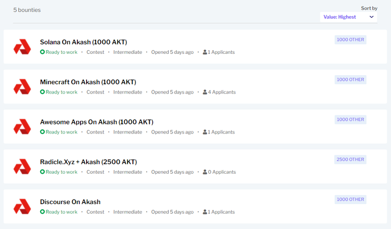Click the Akash logo beside Minecraft On Akash

(x=22, y=86)
